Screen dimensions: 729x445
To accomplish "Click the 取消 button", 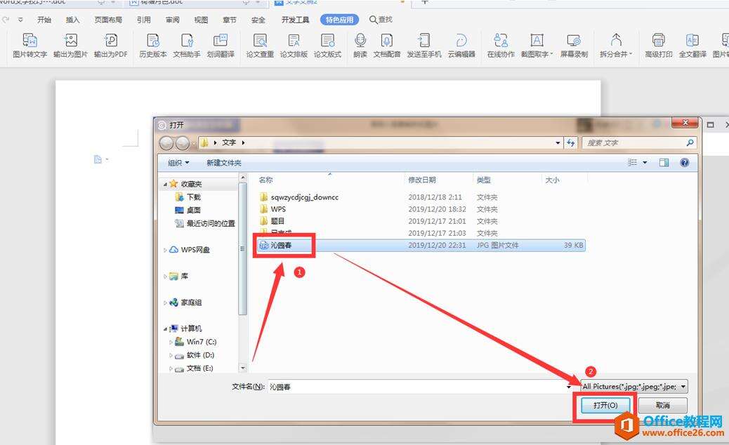I will point(662,406).
